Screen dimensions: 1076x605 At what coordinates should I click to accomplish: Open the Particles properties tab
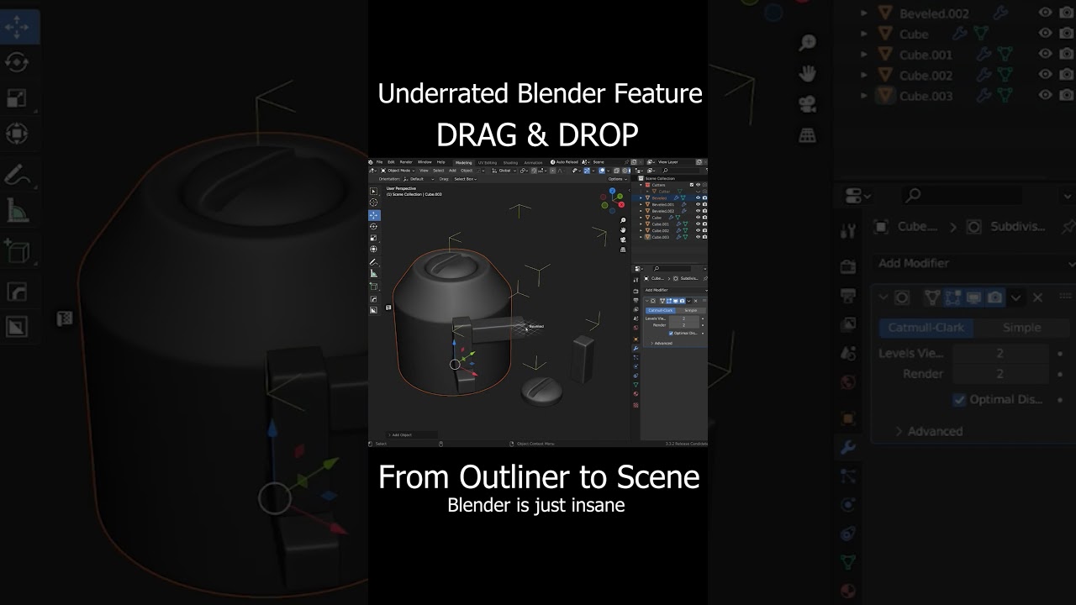(x=636, y=357)
